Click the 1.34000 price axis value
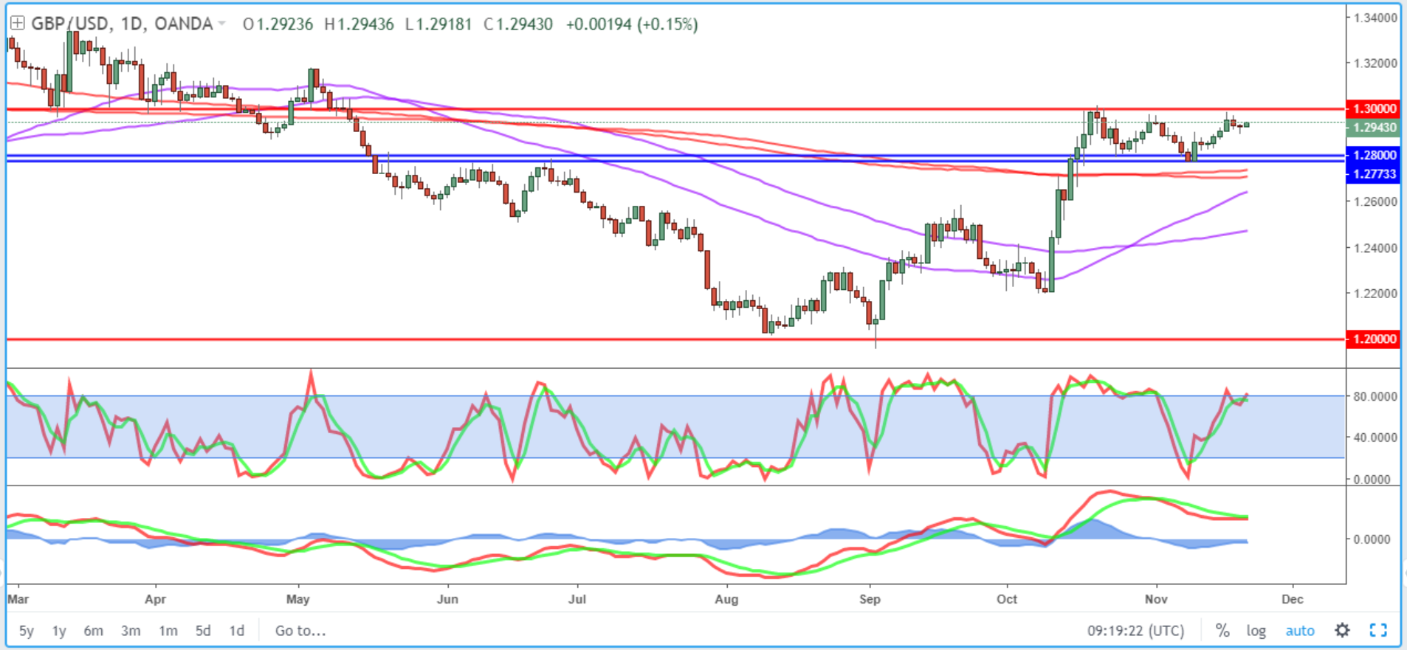The image size is (1407, 650). (x=1375, y=18)
